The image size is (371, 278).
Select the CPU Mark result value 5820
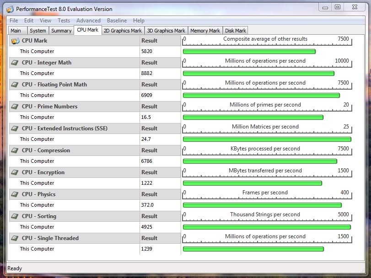147,51
